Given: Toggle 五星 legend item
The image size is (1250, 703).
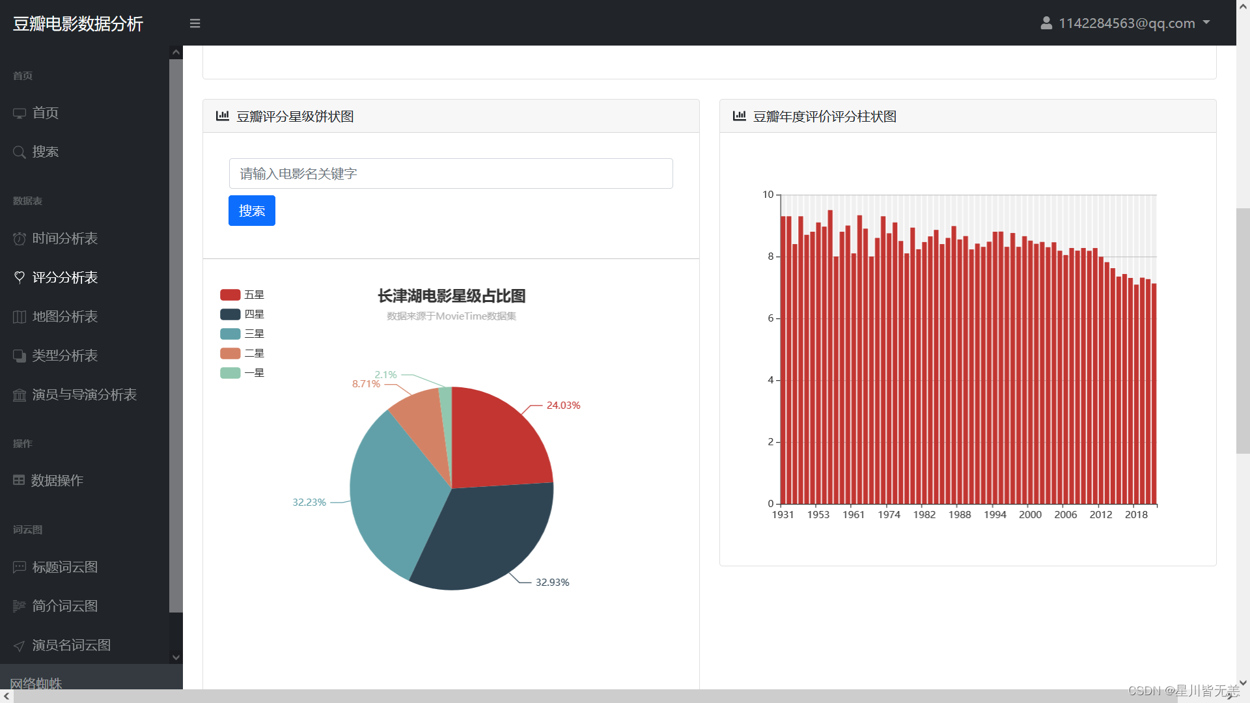Looking at the screenshot, I should pyautogui.click(x=242, y=295).
